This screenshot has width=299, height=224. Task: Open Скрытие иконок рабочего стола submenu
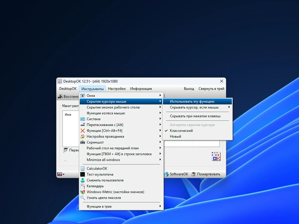pyautogui.click(x=121, y=107)
